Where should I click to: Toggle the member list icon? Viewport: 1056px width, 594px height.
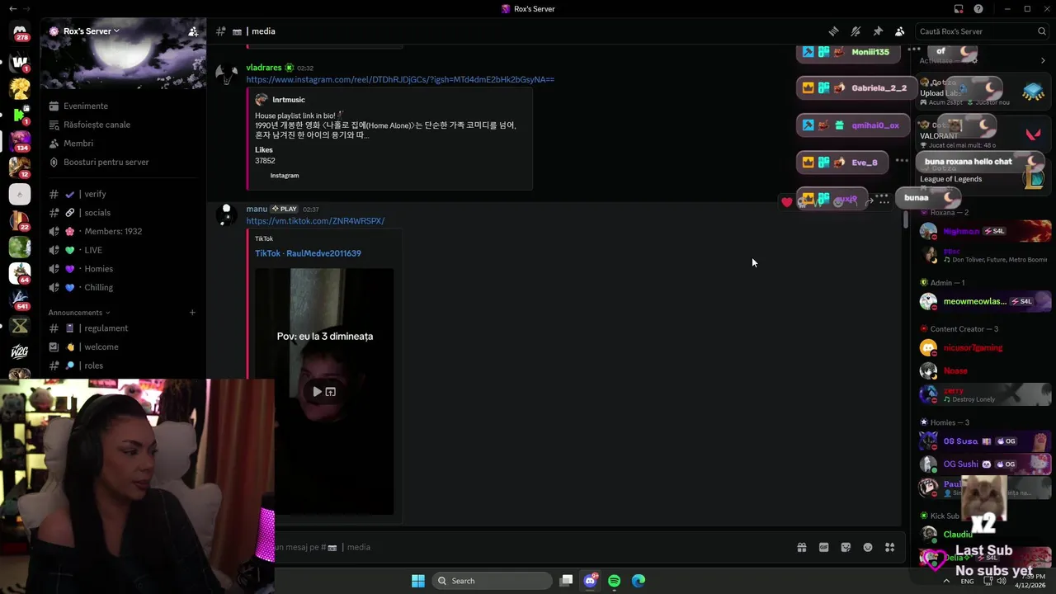tap(900, 31)
